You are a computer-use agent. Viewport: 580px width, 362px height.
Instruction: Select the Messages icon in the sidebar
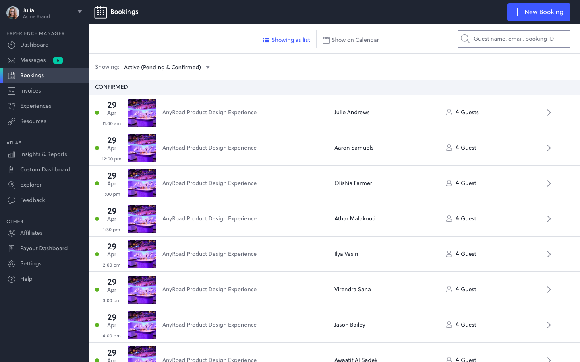(x=12, y=60)
